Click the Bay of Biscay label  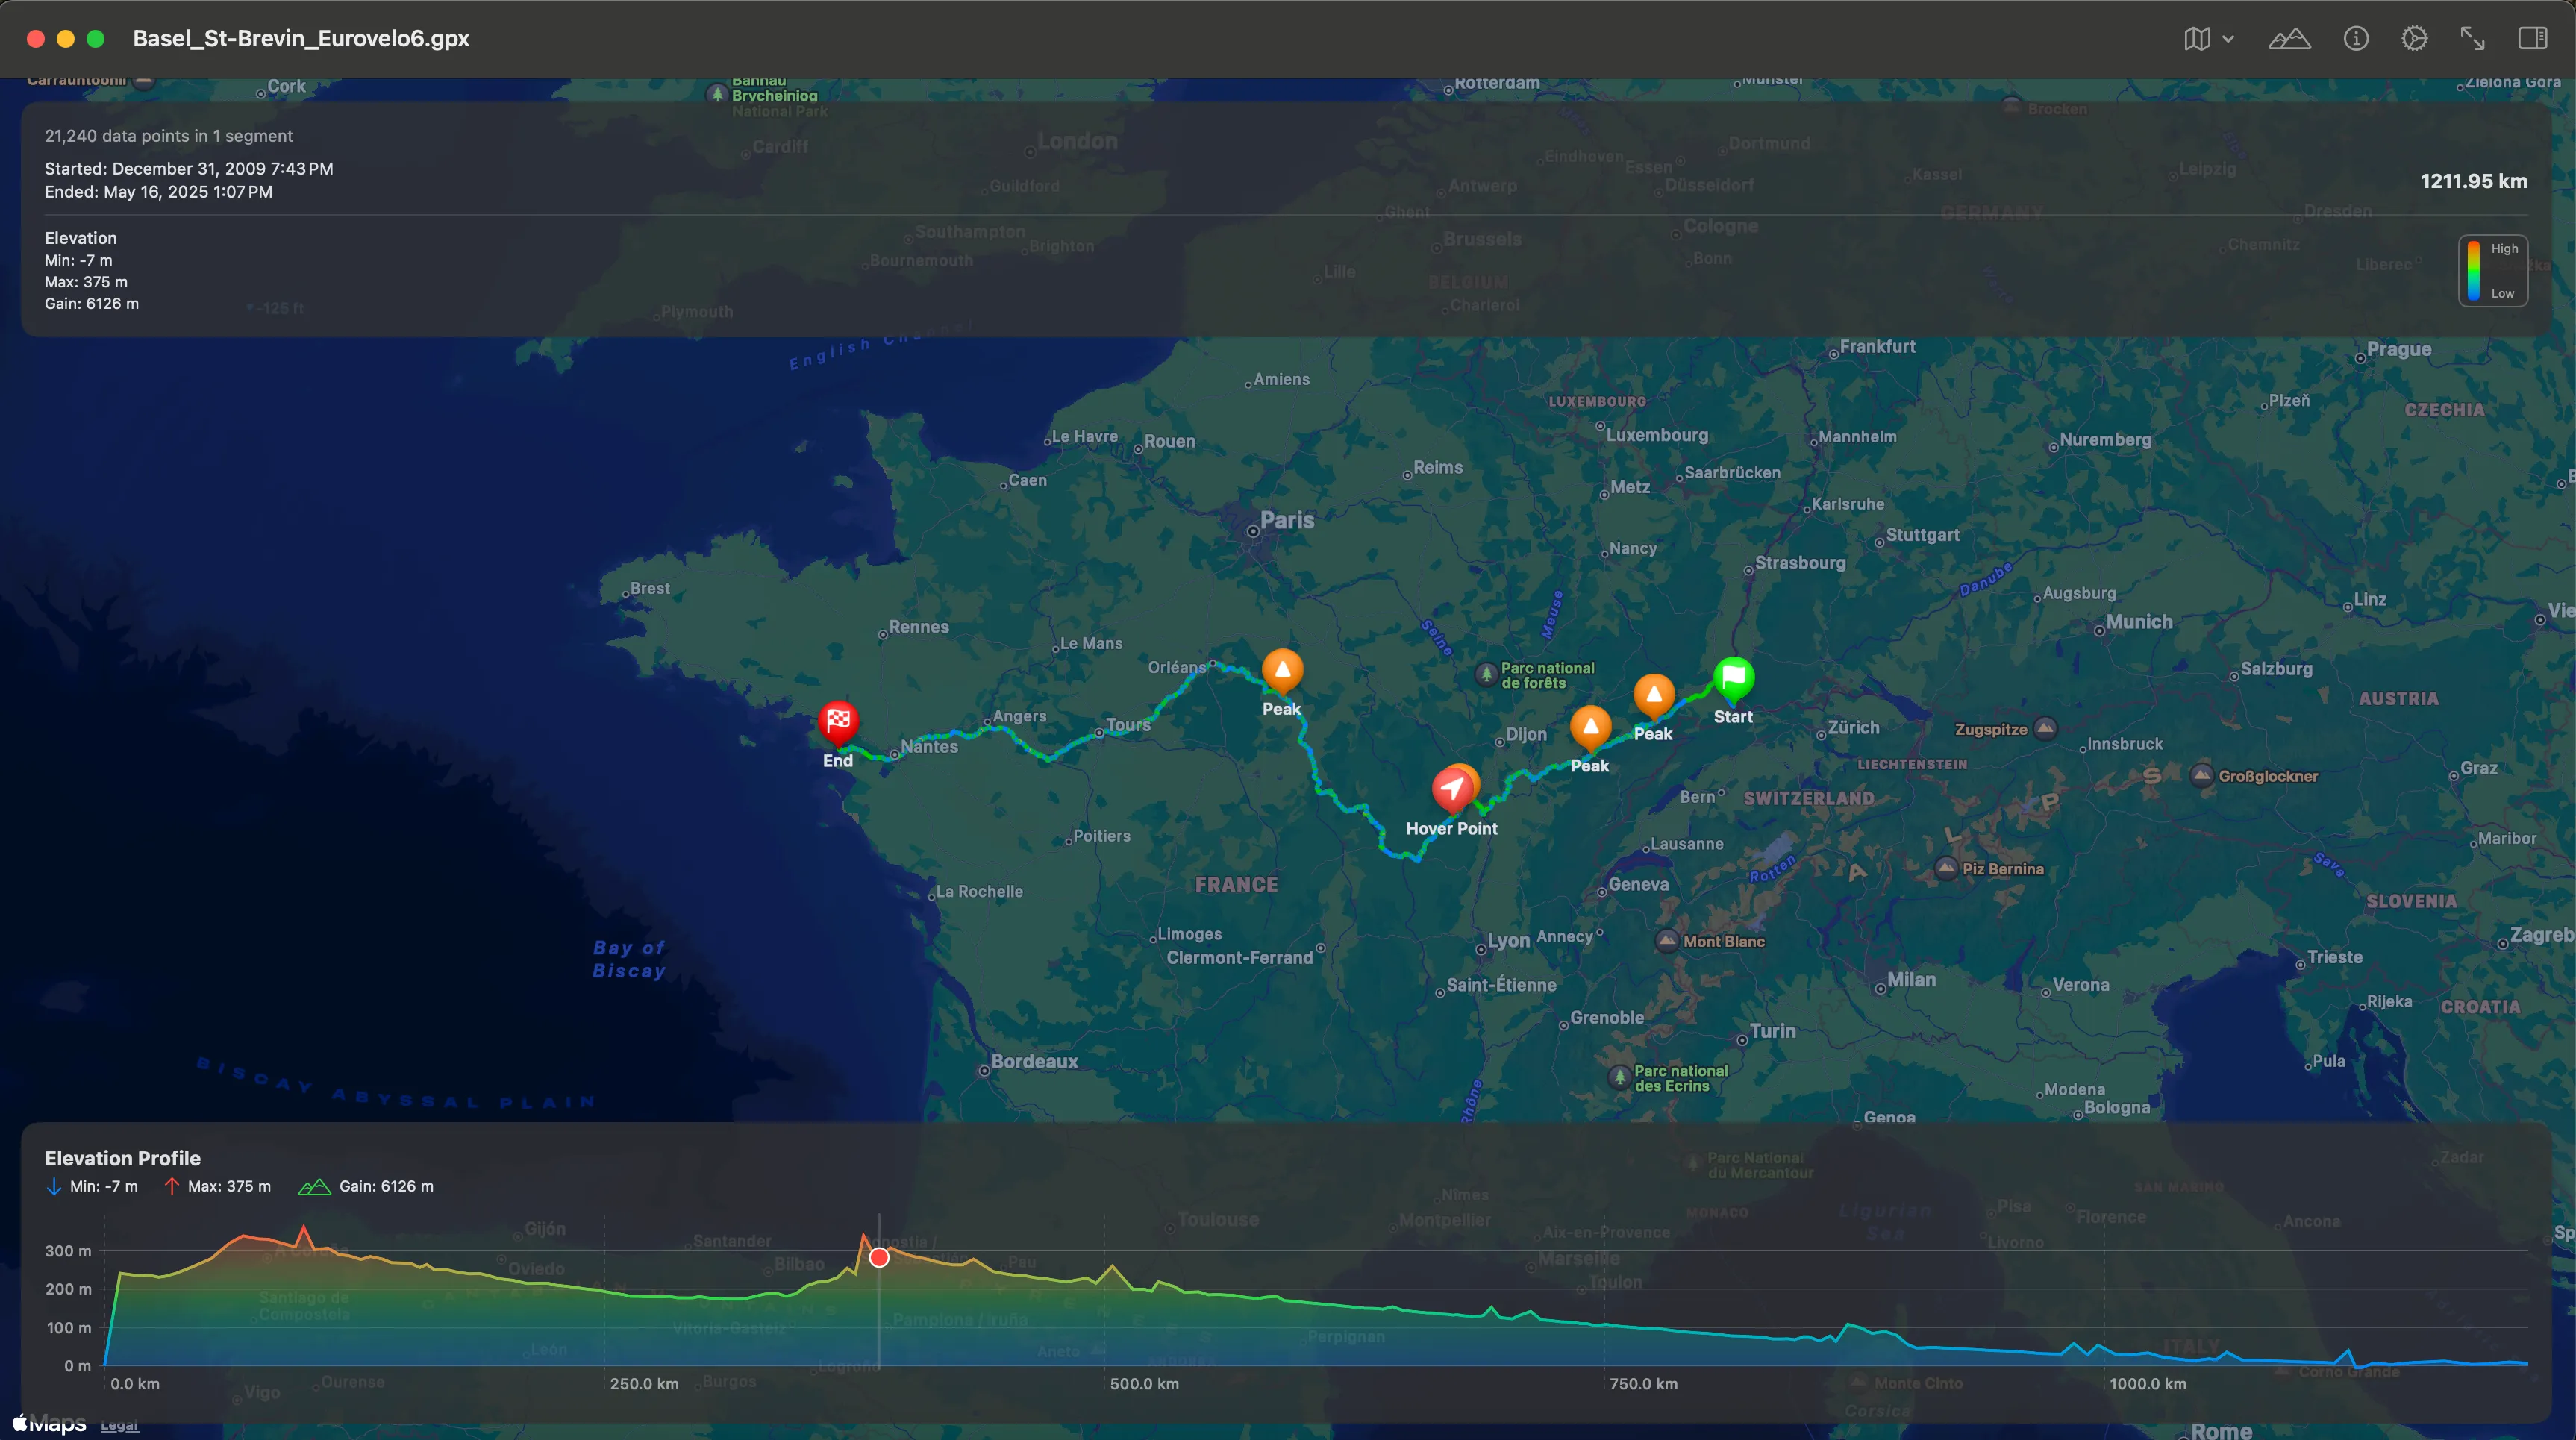click(628, 959)
